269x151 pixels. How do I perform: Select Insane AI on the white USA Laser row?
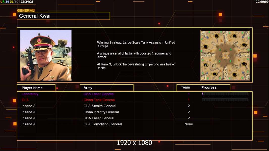(29, 118)
